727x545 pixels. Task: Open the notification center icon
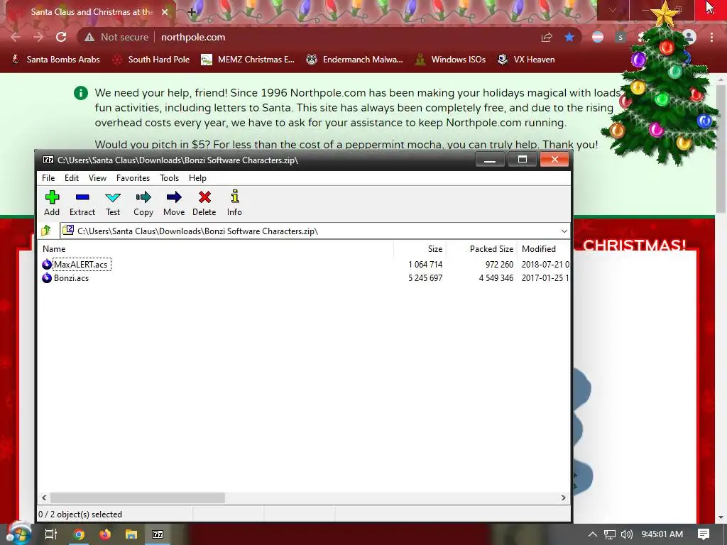tap(704, 534)
